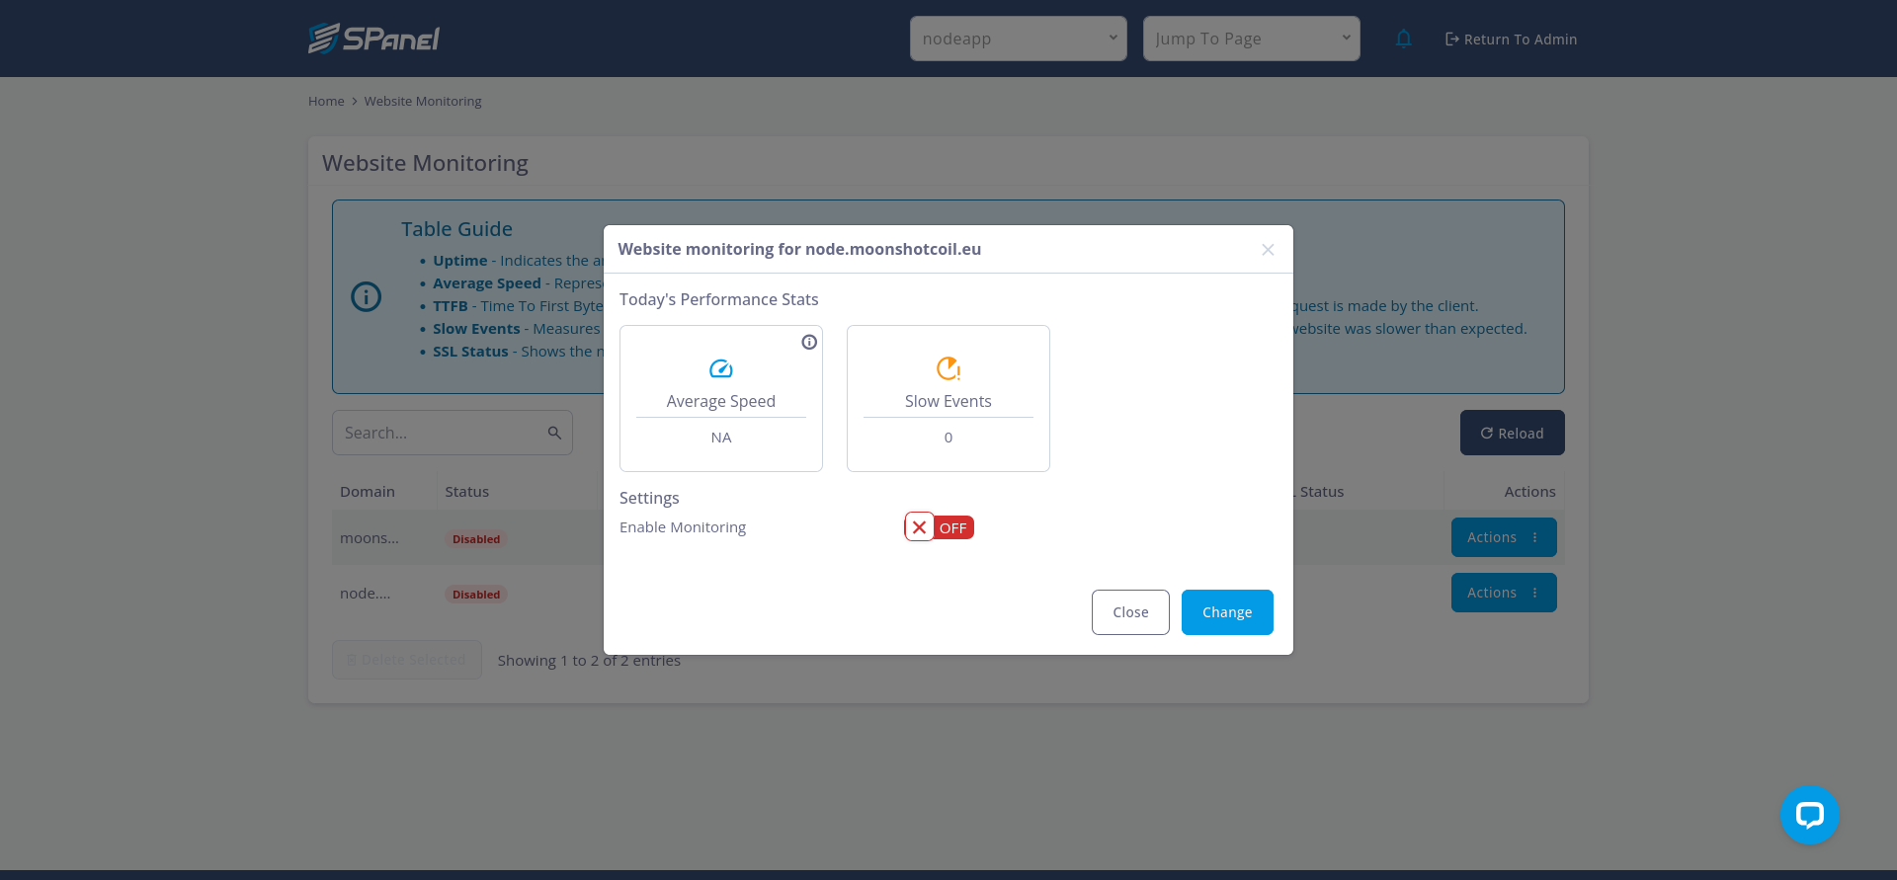Click Today's Performance Stats heading

(x=719, y=299)
